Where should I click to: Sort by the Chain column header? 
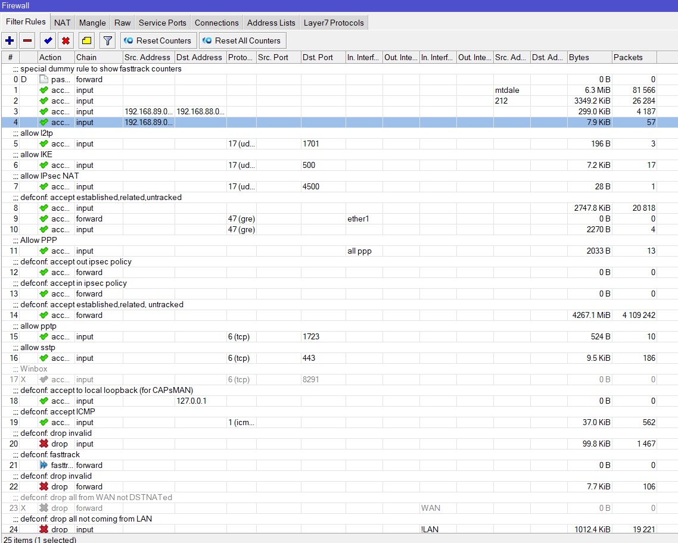click(x=98, y=57)
